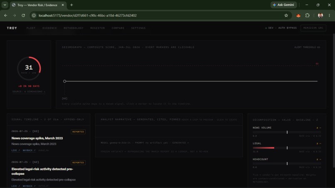
Task: Open the Fleet nav item
Action: click(31, 28)
